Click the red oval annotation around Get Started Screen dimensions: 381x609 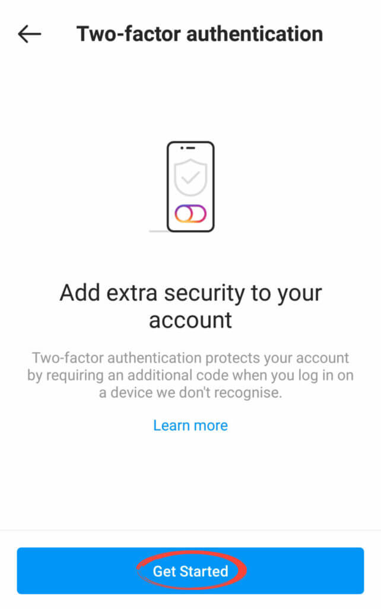coord(192,570)
